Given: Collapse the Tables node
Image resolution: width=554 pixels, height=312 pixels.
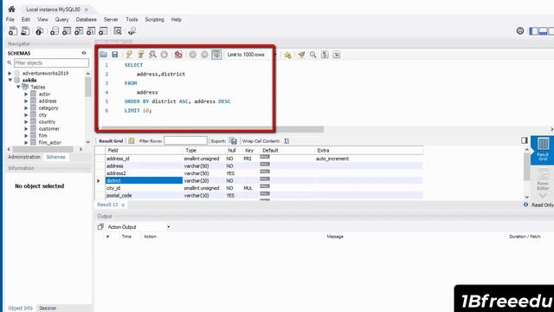Looking at the screenshot, I should click(18, 87).
